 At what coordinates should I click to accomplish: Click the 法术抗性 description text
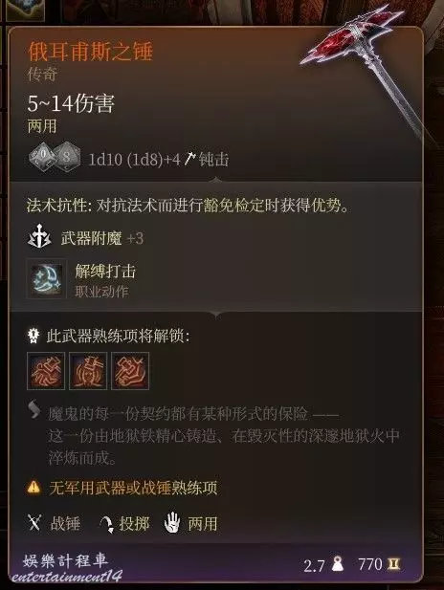click(x=188, y=206)
